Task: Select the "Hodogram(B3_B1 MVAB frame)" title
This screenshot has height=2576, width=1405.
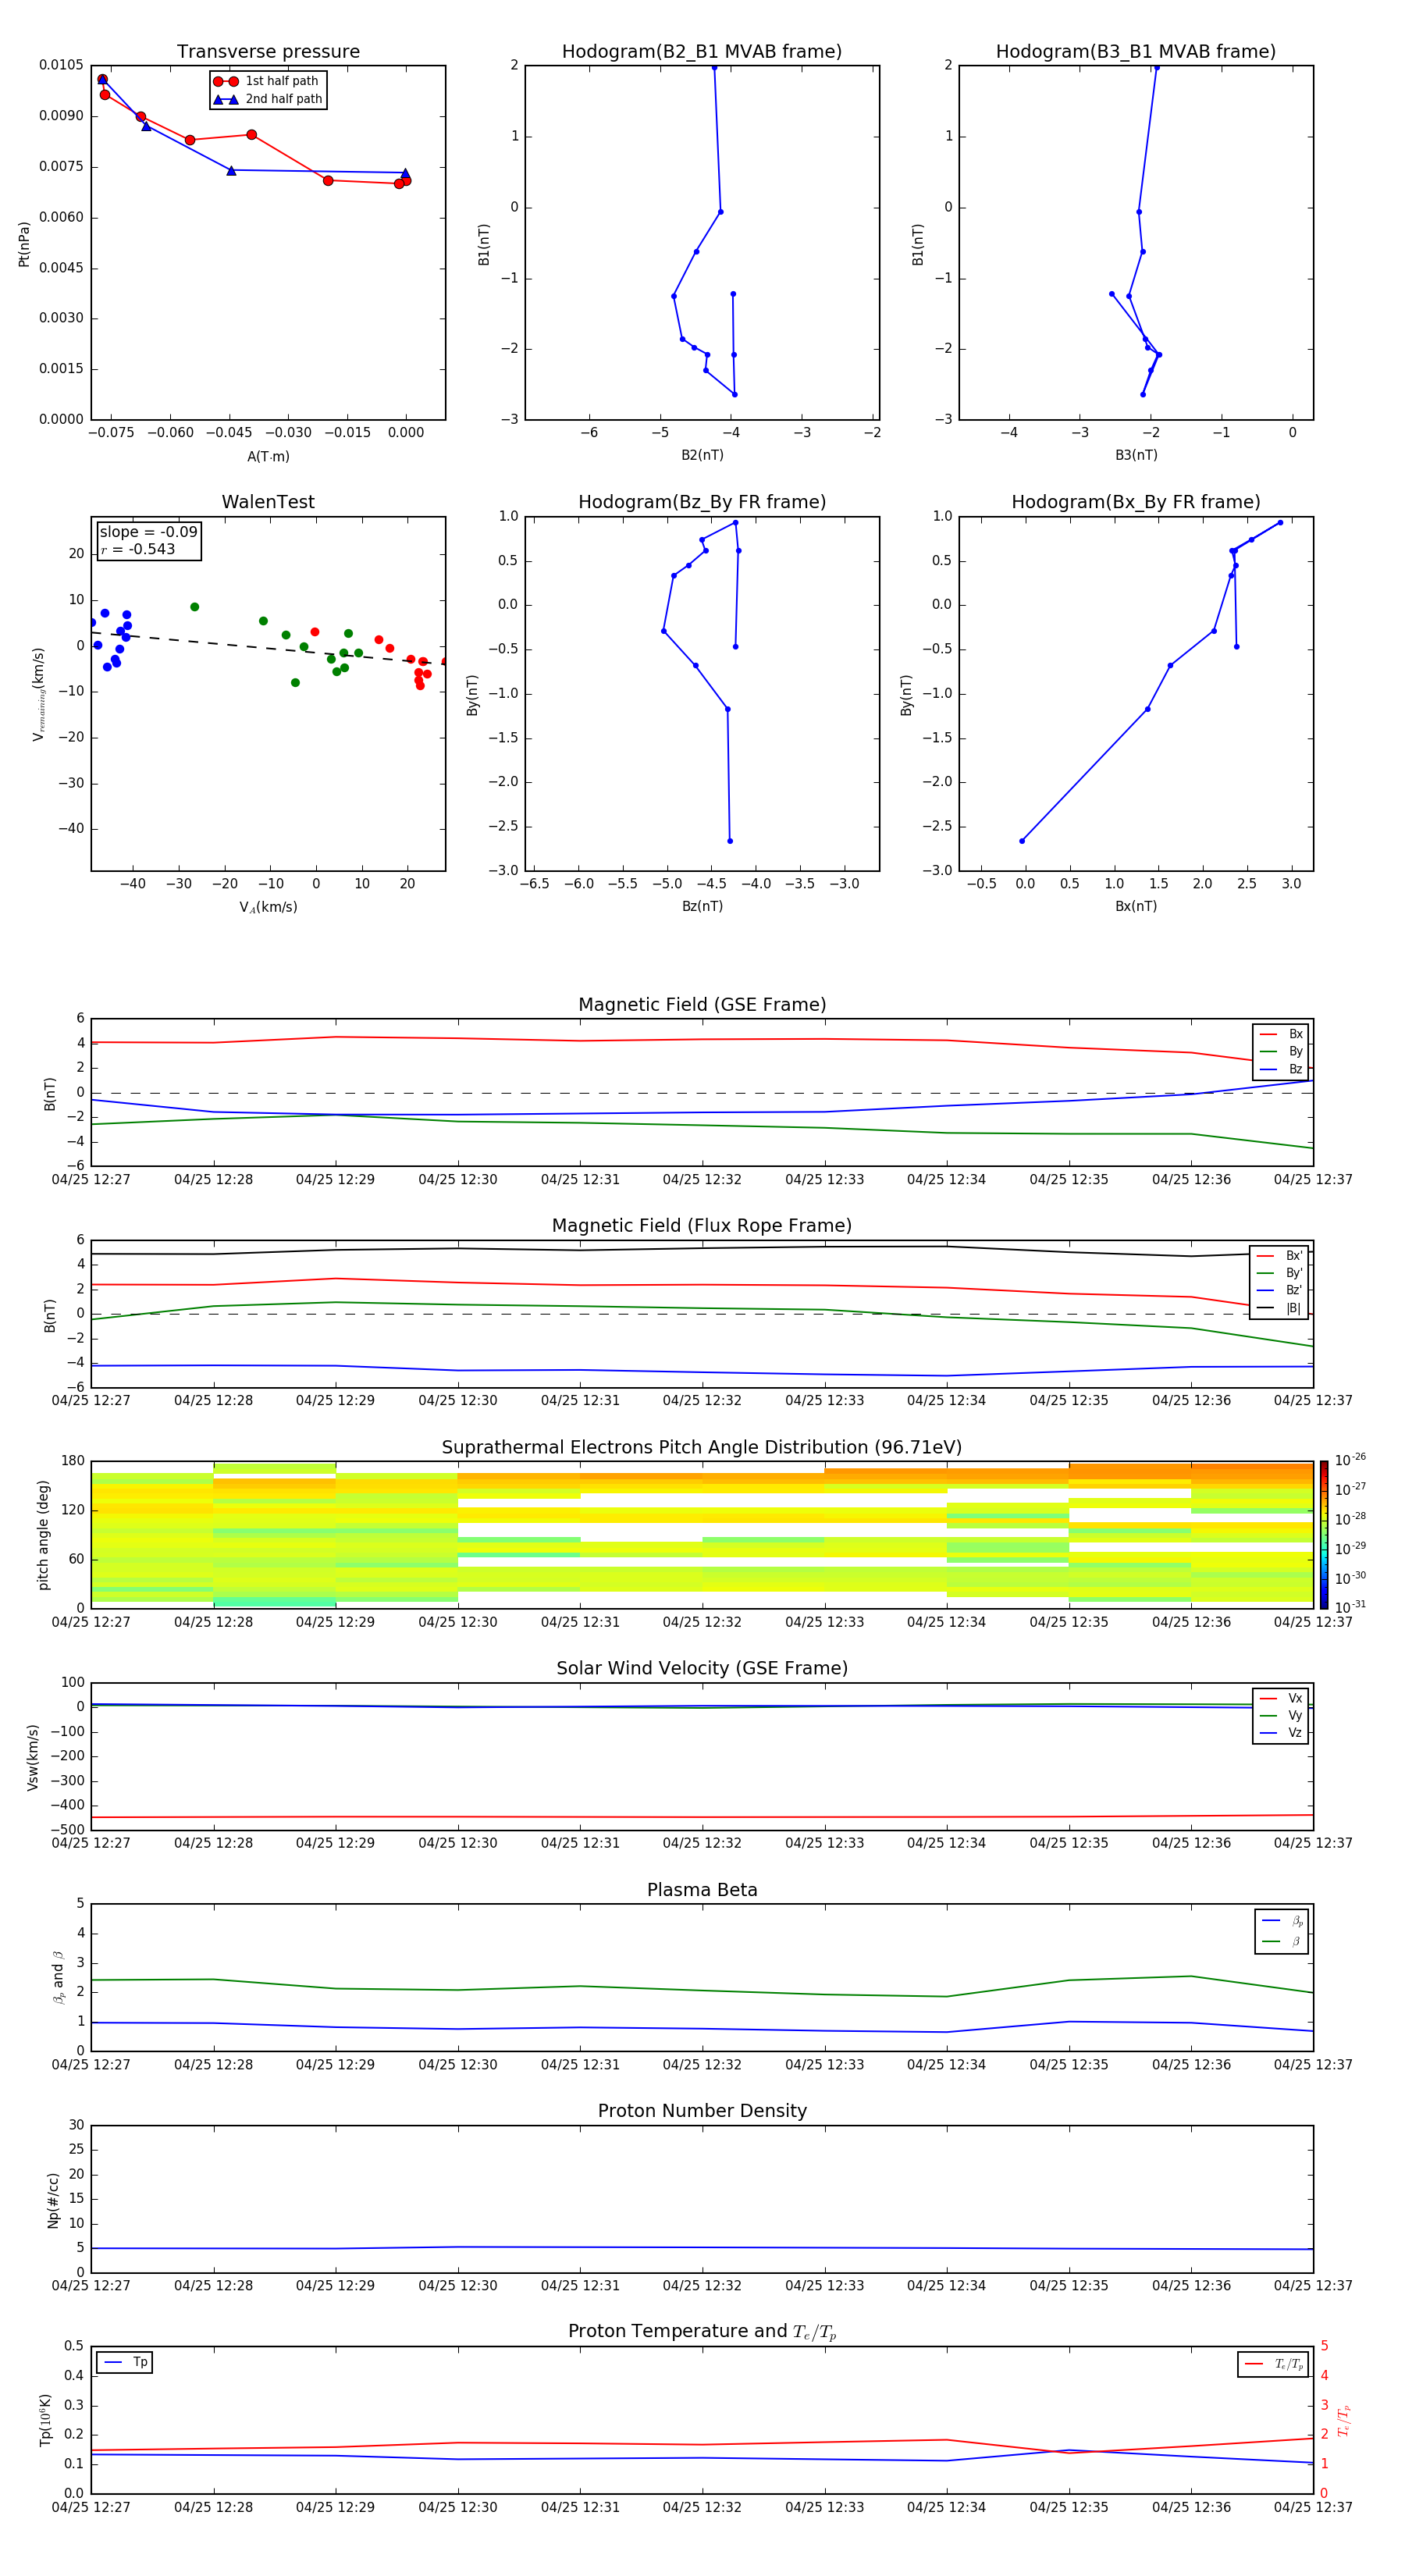Action: tap(1136, 52)
